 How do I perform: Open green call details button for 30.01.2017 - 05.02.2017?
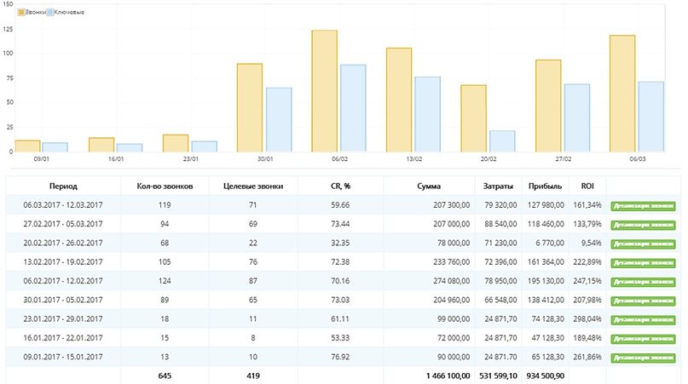click(643, 301)
